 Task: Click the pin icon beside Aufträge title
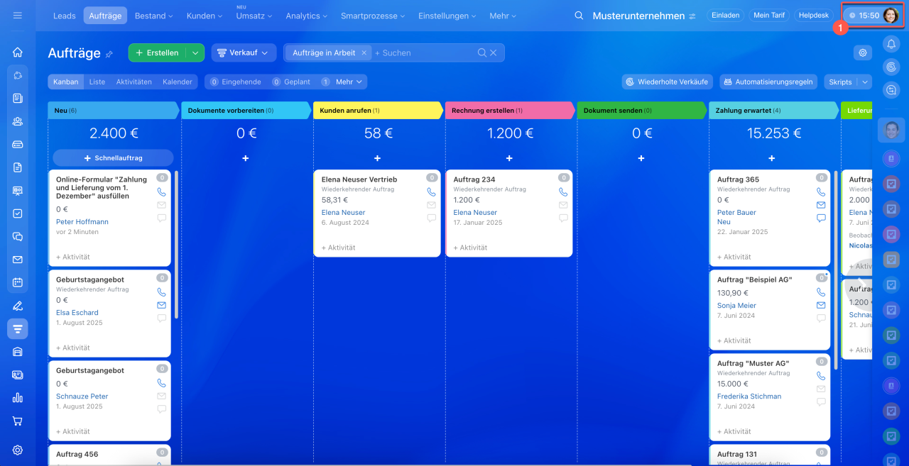pyautogui.click(x=109, y=54)
